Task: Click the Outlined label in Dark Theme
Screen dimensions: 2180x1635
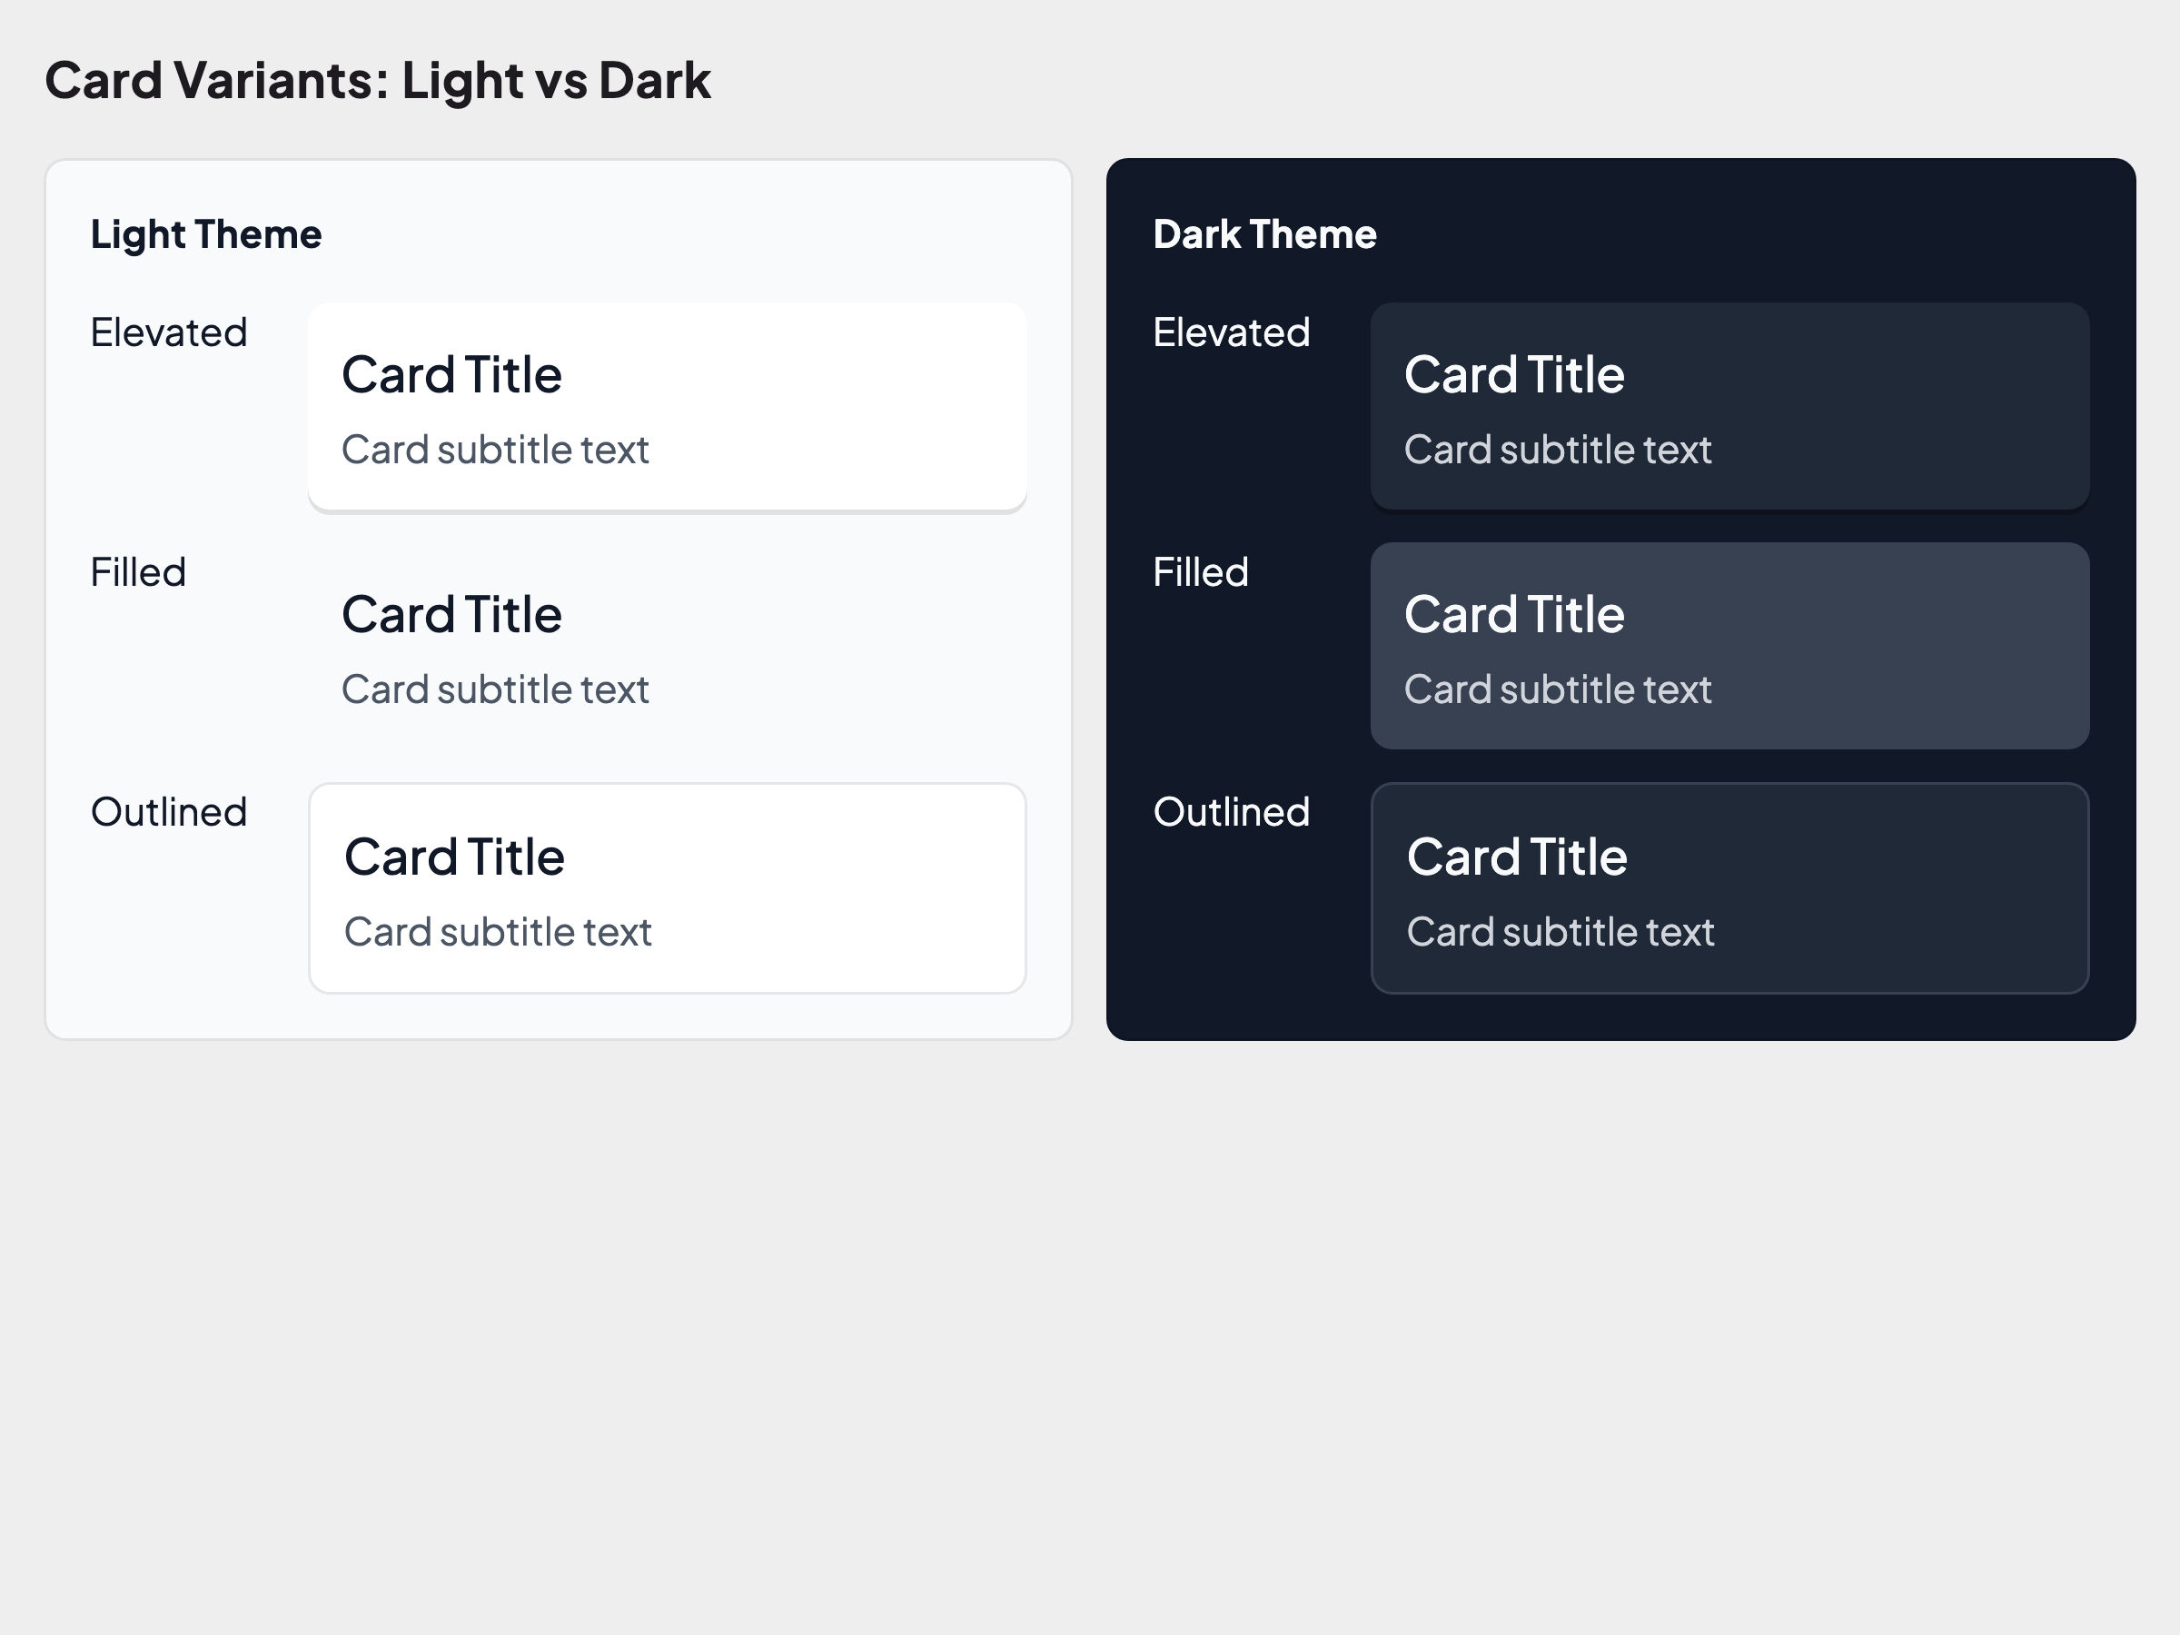Action: click(1231, 812)
